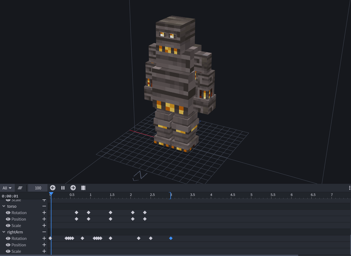This screenshot has width=351, height=256.
Task: Select rightArm Rotation keyframe at time 0
Action: pos(50,238)
